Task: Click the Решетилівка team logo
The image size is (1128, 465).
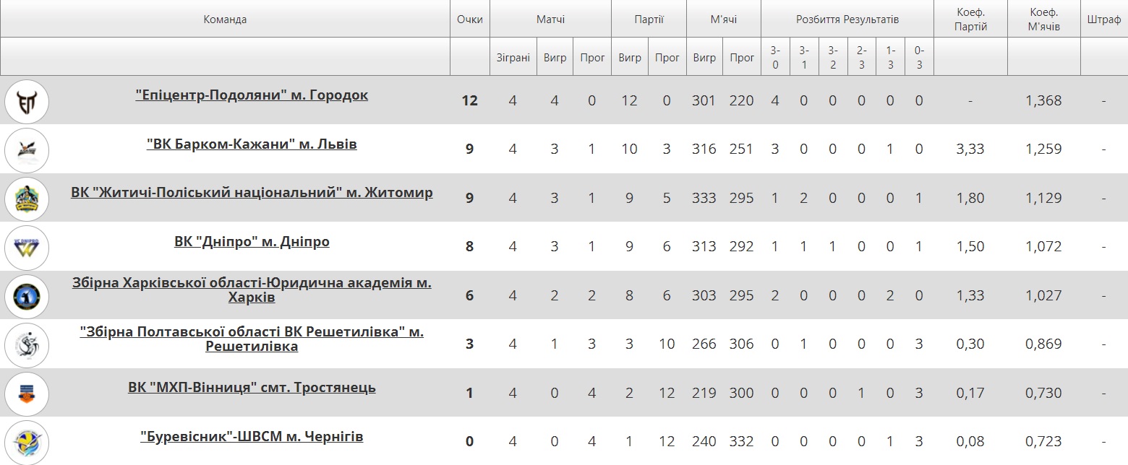Action: 27,345
